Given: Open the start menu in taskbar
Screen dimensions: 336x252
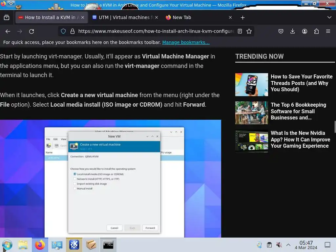Looking at the screenshot, I should pos(7,245).
